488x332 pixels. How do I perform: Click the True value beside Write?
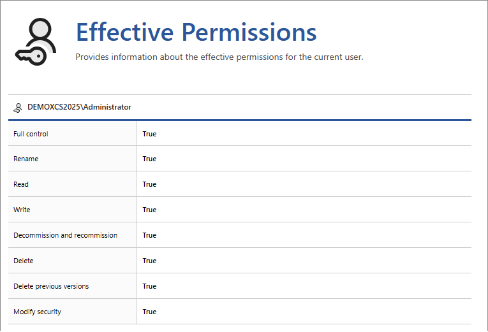149,210
